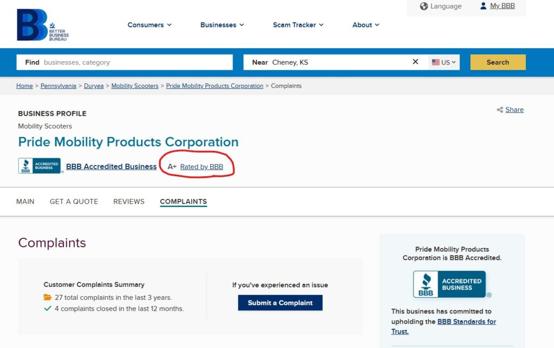This screenshot has width=554, height=348.
Task: Expand the Scam Tracker menu
Action: (298, 25)
